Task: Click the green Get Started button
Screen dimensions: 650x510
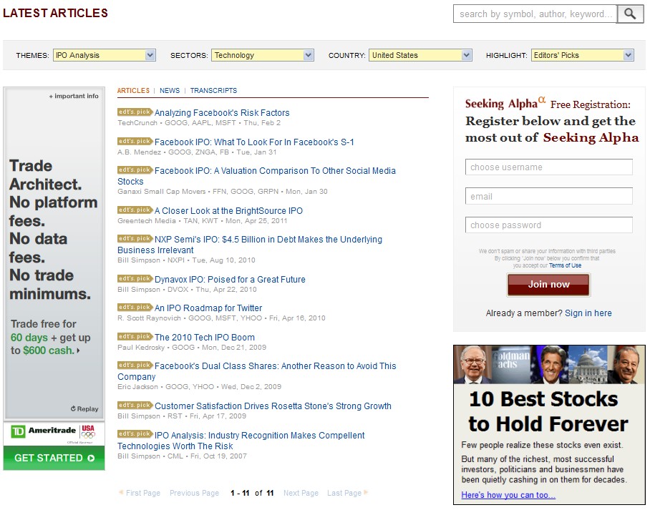Action: (x=54, y=458)
